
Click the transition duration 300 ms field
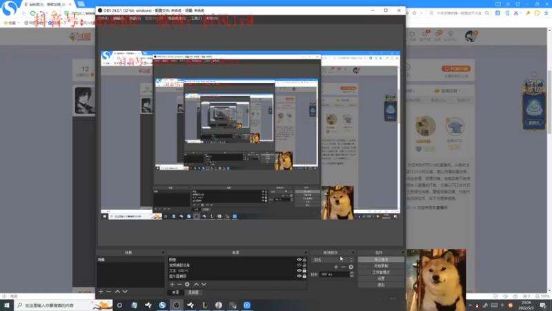tap(334, 274)
